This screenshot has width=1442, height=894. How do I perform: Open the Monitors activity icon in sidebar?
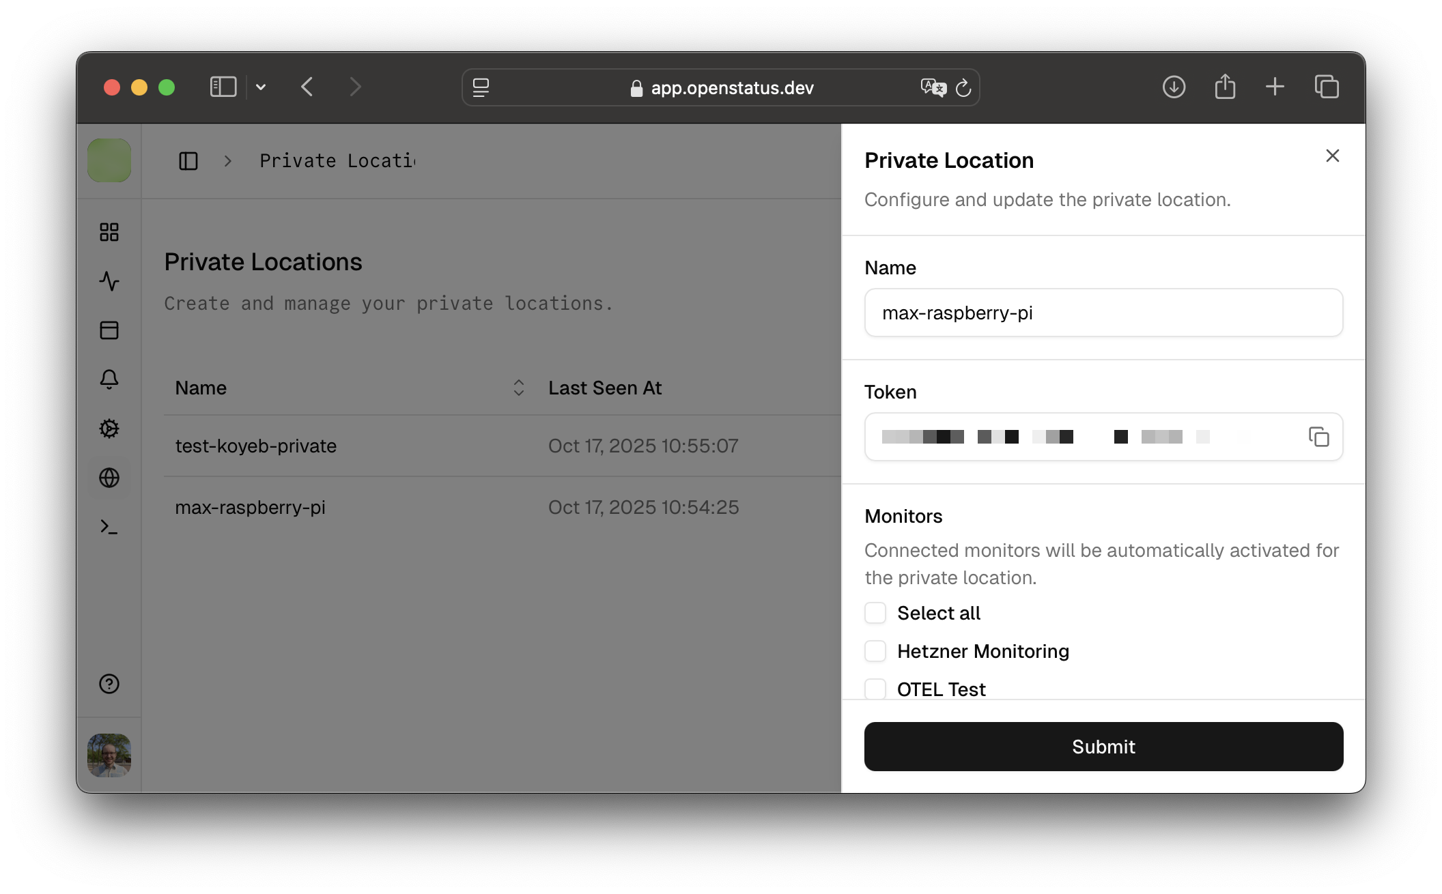click(x=109, y=281)
